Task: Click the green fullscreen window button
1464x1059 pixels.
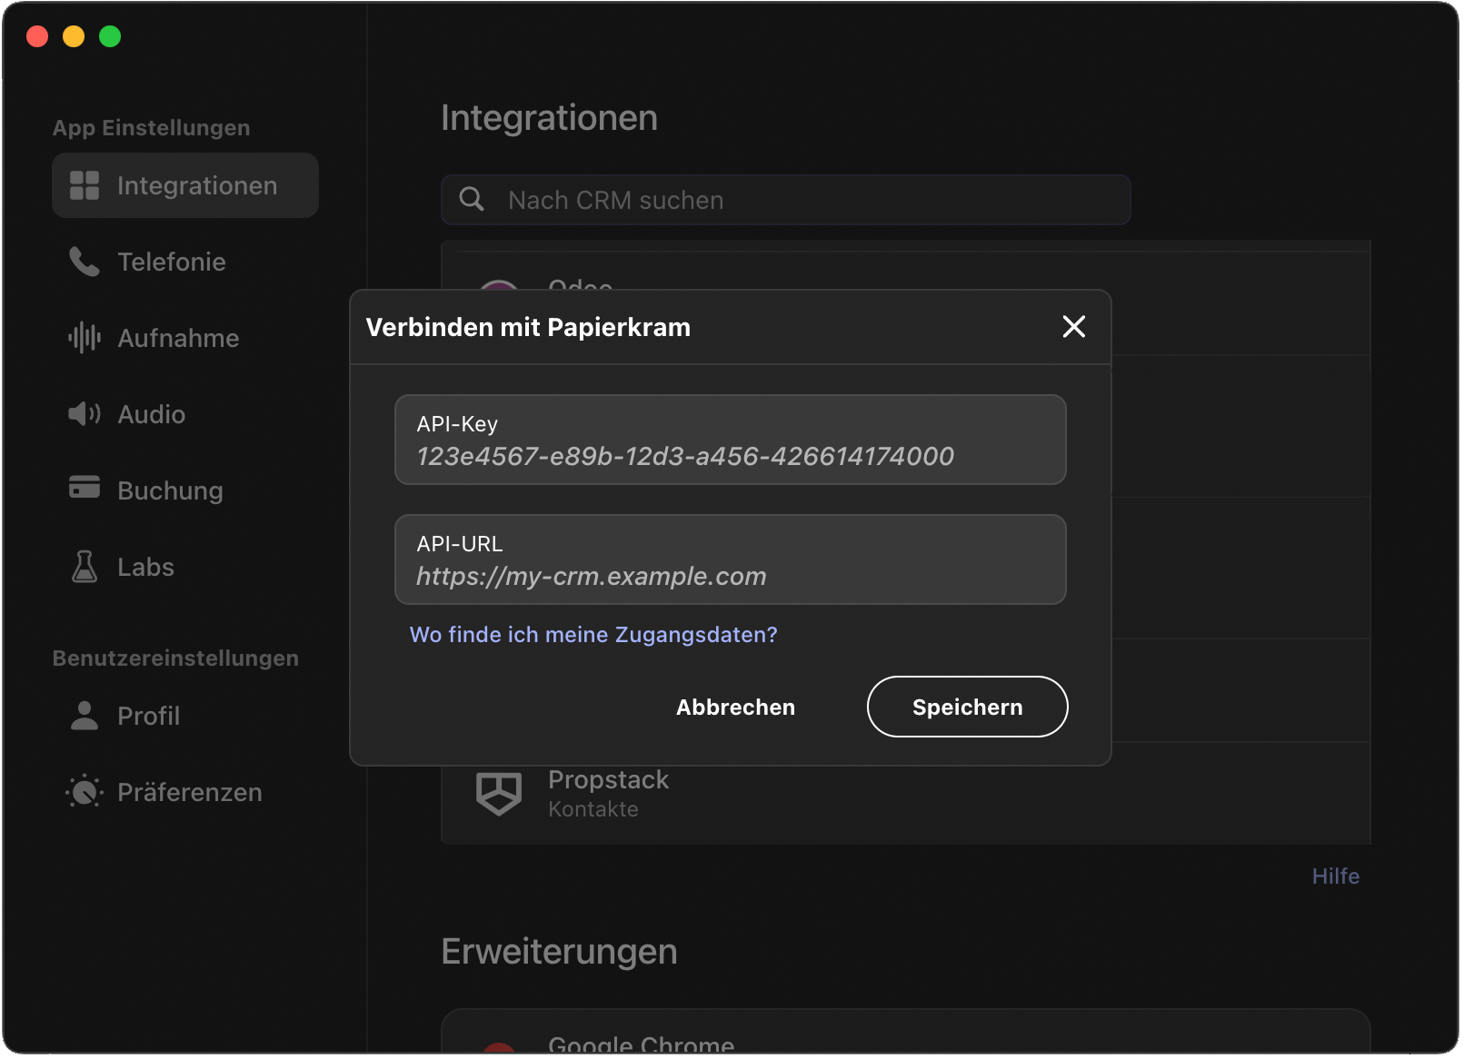Action: 110,36
